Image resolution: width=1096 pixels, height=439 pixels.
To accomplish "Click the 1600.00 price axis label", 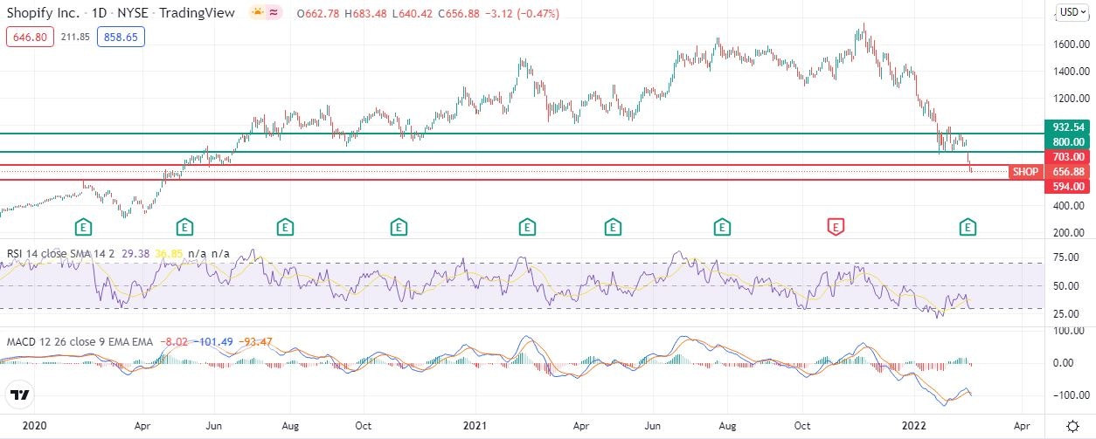I will pos(1070,45).
